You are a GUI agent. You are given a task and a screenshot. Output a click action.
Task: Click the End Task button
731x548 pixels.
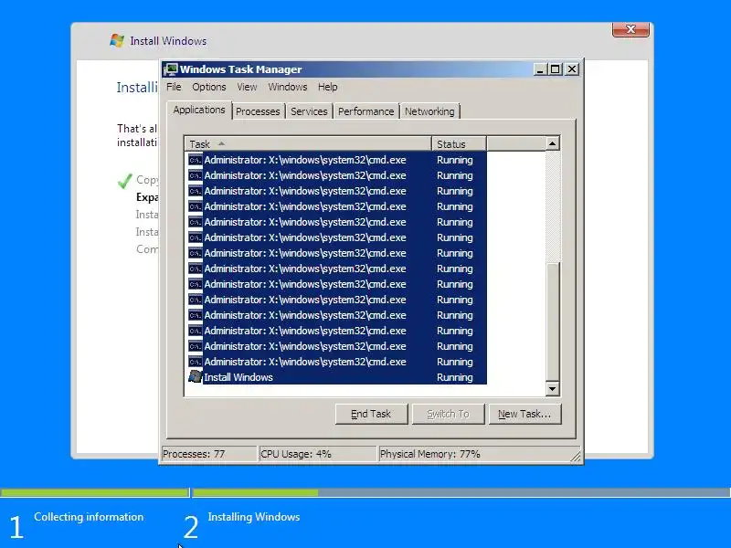click(371, 414)
